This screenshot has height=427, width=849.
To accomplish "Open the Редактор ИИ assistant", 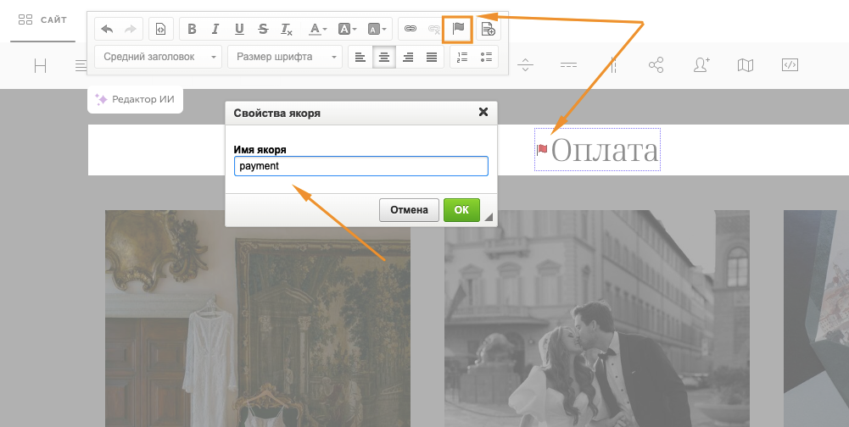I will pos(135,100).
